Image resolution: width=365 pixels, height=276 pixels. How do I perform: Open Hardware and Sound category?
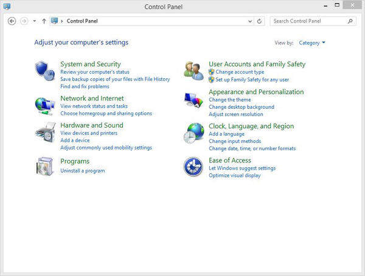pos(92,125)
